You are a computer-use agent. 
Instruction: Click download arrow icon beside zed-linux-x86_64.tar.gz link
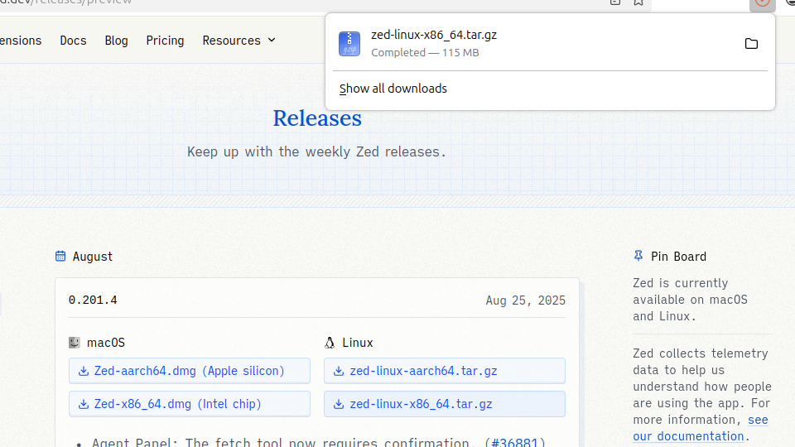pos(339,404)
